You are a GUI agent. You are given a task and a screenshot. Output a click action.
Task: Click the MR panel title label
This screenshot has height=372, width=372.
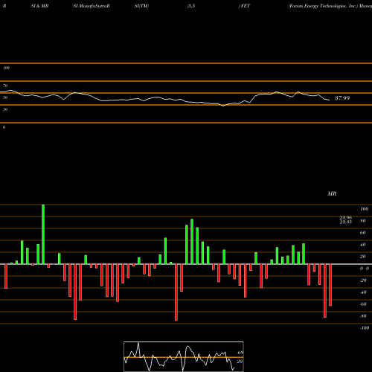pyautogui.click(x=332, y=193)
